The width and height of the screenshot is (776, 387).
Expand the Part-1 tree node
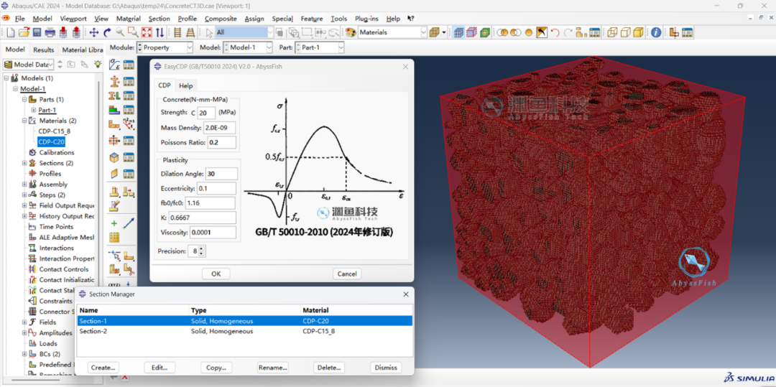pos(34,110)
